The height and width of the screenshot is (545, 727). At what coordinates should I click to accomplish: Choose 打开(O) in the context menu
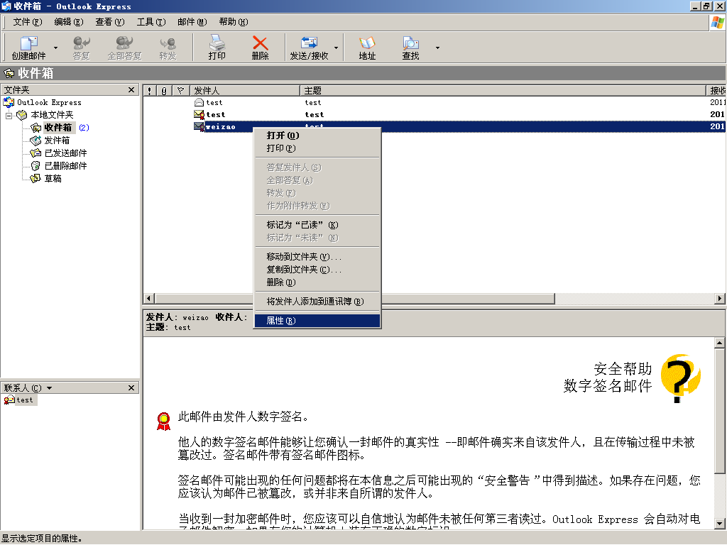(317, 136)
